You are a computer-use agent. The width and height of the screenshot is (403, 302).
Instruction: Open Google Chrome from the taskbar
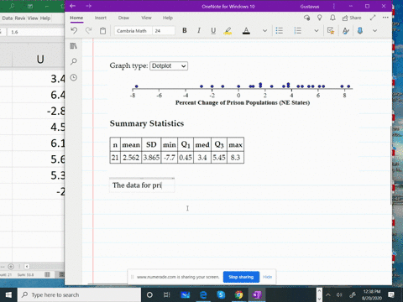click(x=238, y=294)
